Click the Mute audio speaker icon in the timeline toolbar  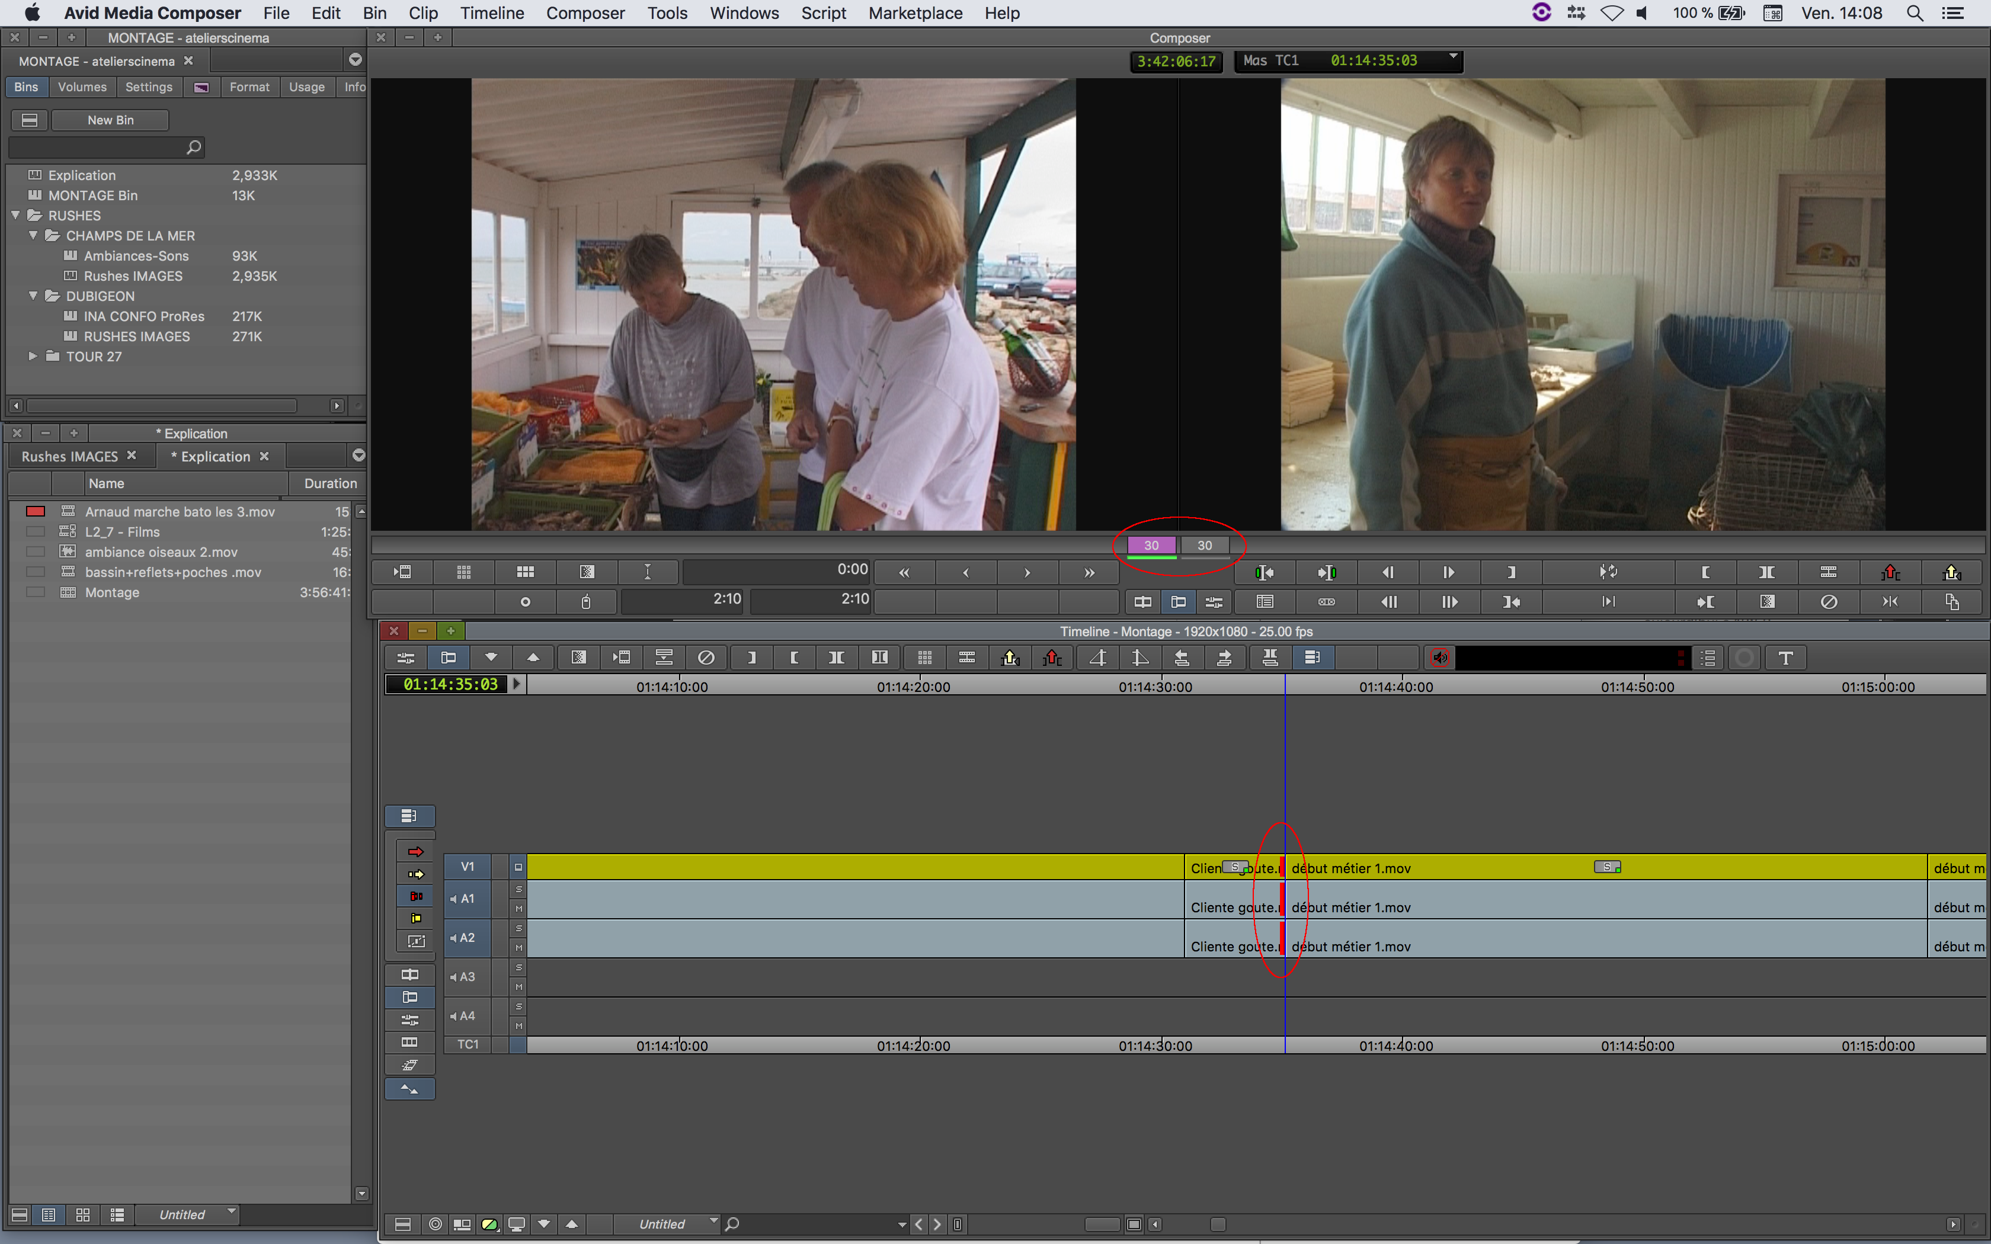pyautogui.click(x=1439, y=658)
